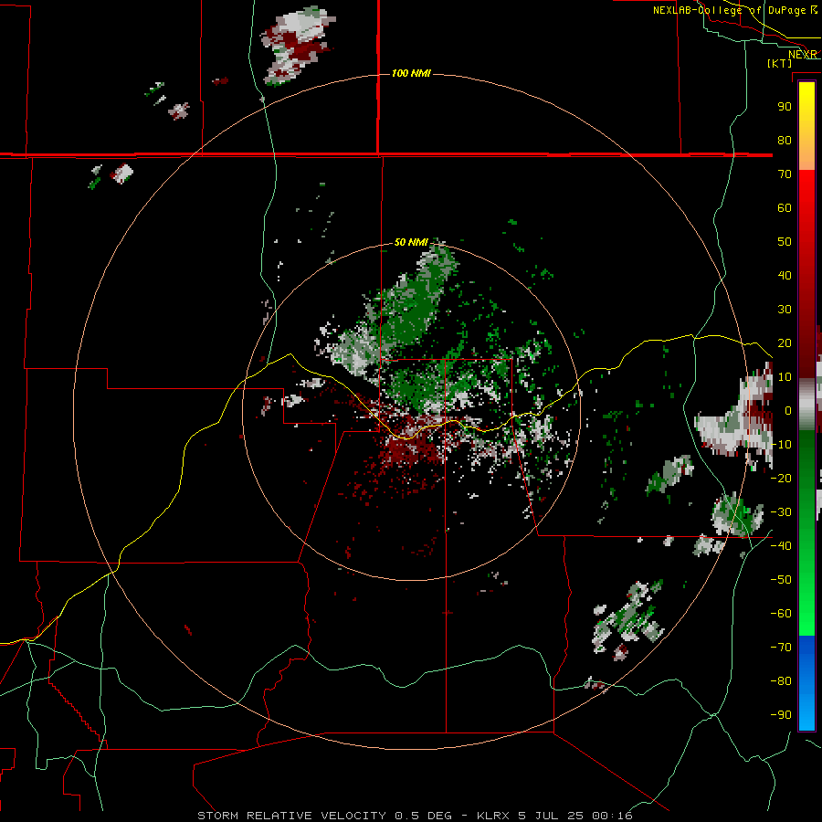Click the 10 value on velocity scale
Viewport: 822px width, 822px height.
point(785,377)
